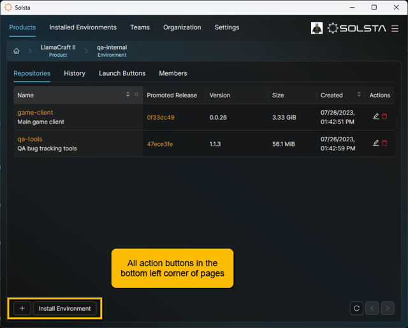Open the qa-tools repository

[x=30, y=139]
